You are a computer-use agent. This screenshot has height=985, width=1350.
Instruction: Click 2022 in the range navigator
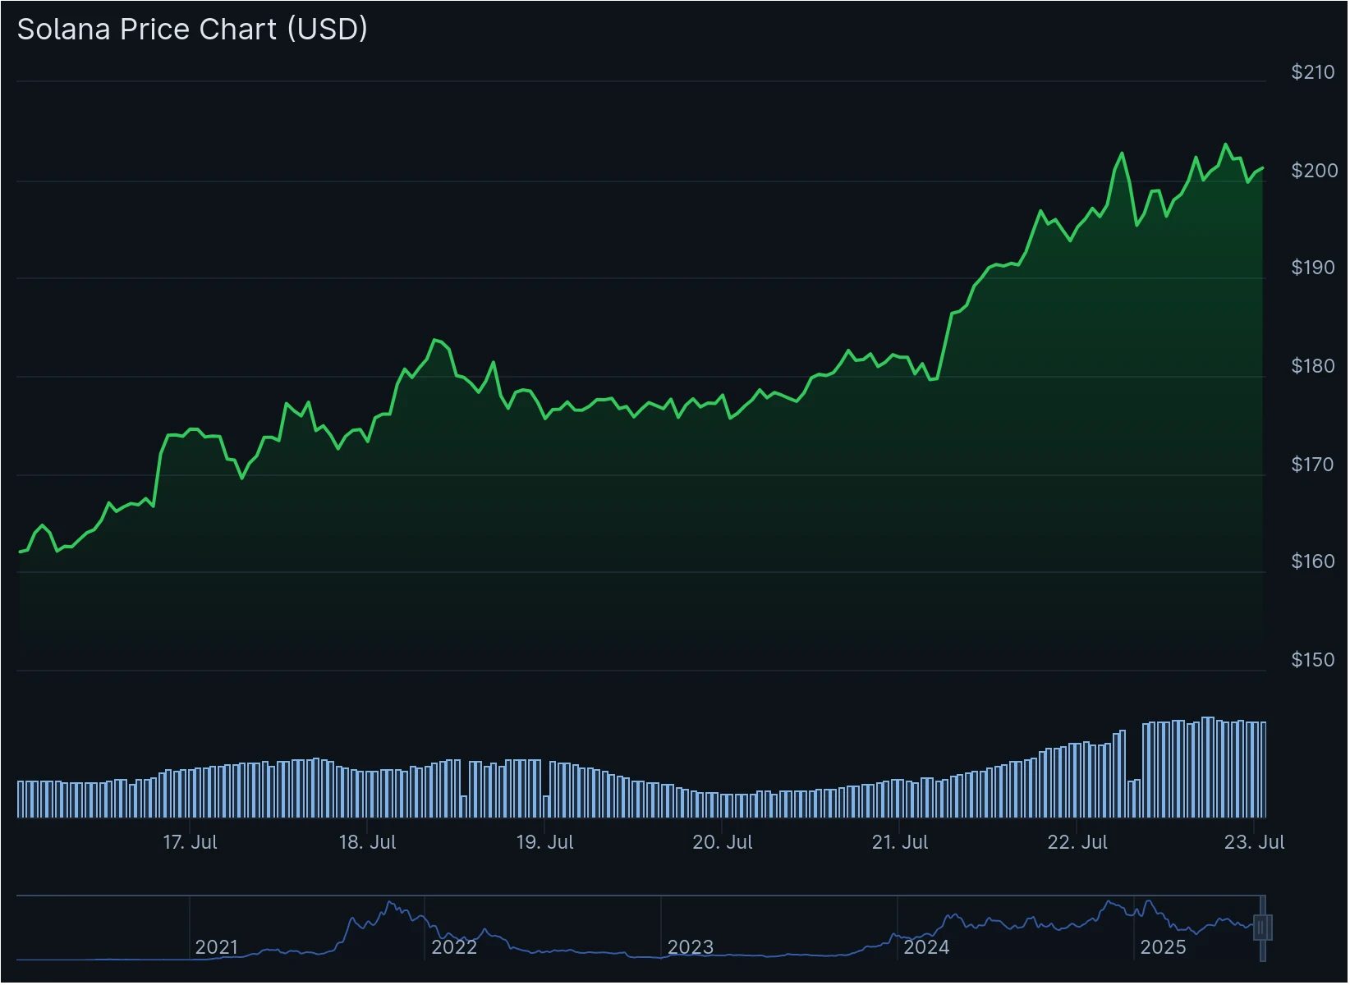[x=454, y=947]
